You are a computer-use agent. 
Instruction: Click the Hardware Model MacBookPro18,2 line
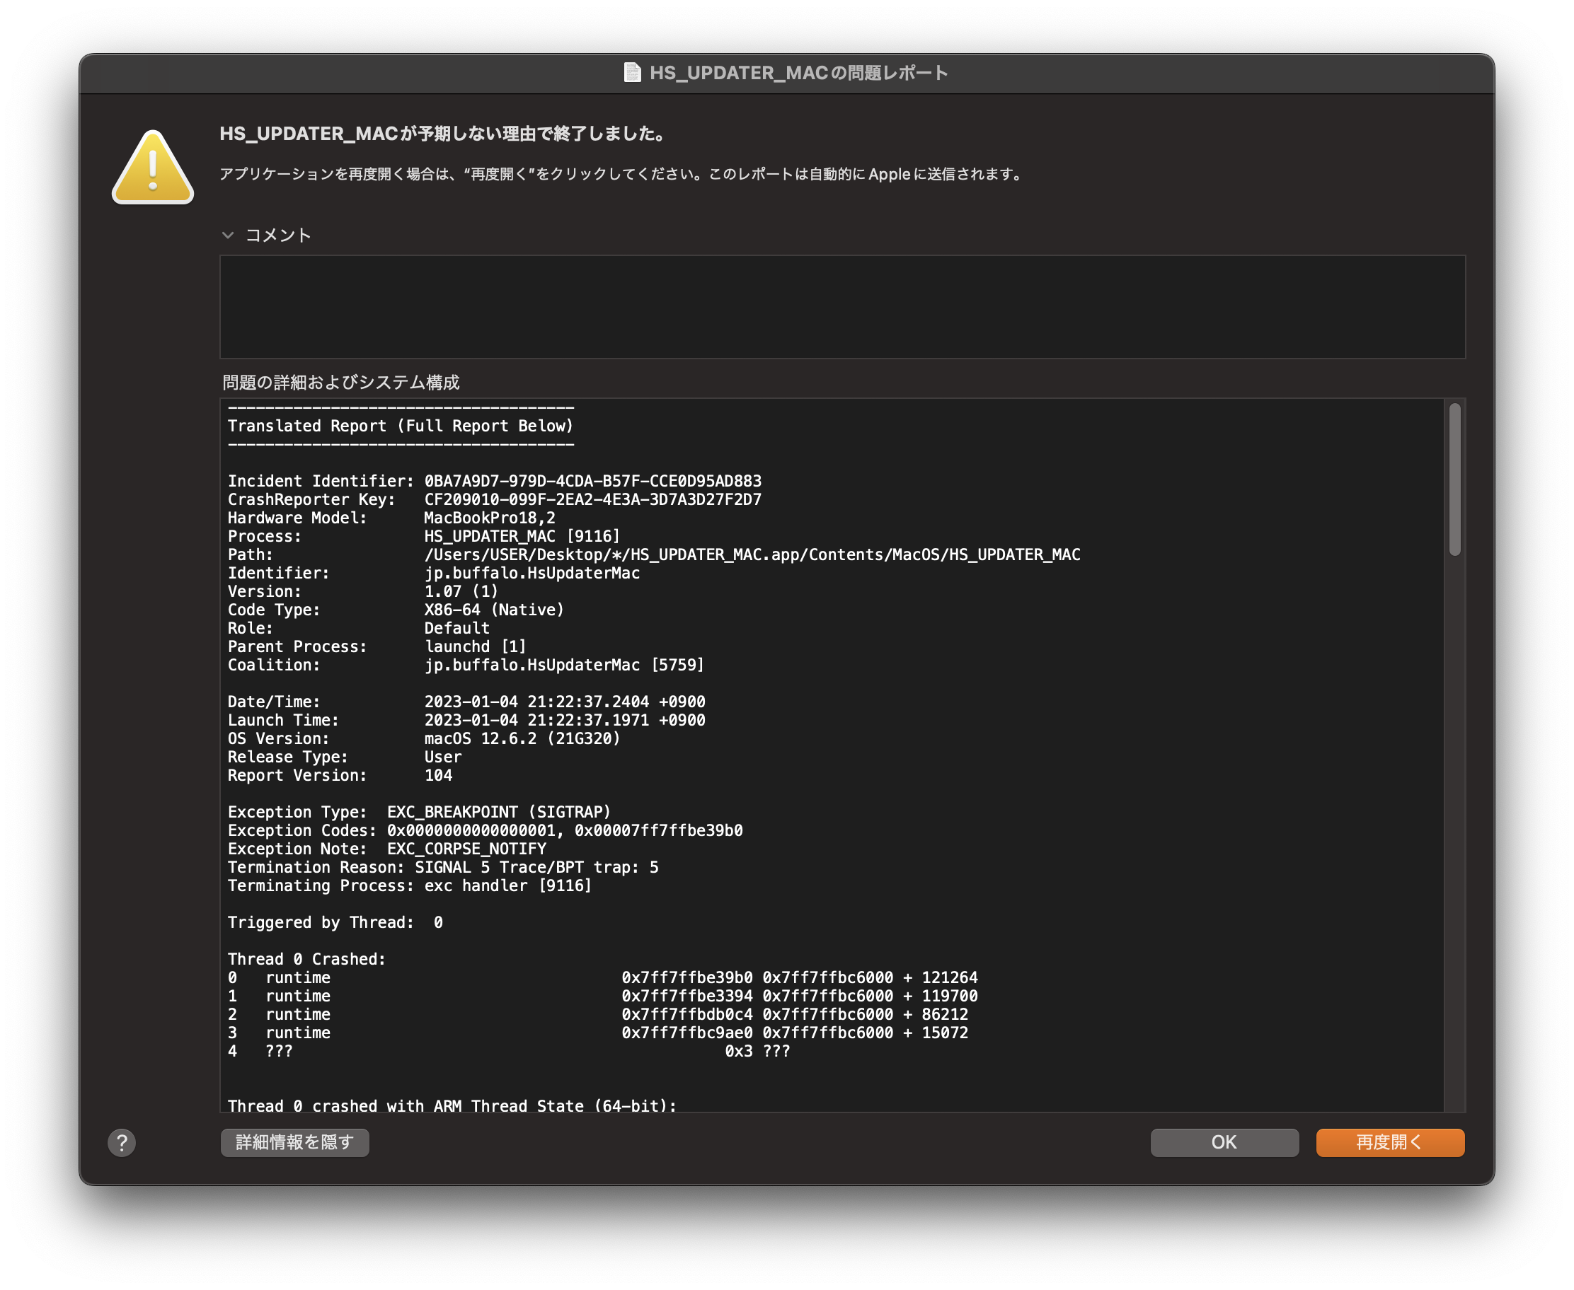(391, 518)
